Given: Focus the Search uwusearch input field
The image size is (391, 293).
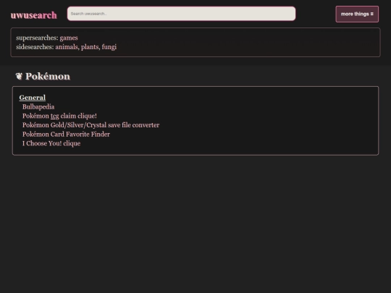Looking at the screenshot, I should coord(181,14).
